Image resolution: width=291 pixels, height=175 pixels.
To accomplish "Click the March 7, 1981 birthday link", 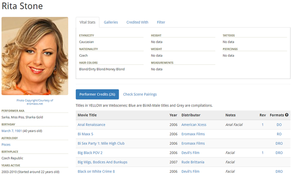I will coord(12,131).
